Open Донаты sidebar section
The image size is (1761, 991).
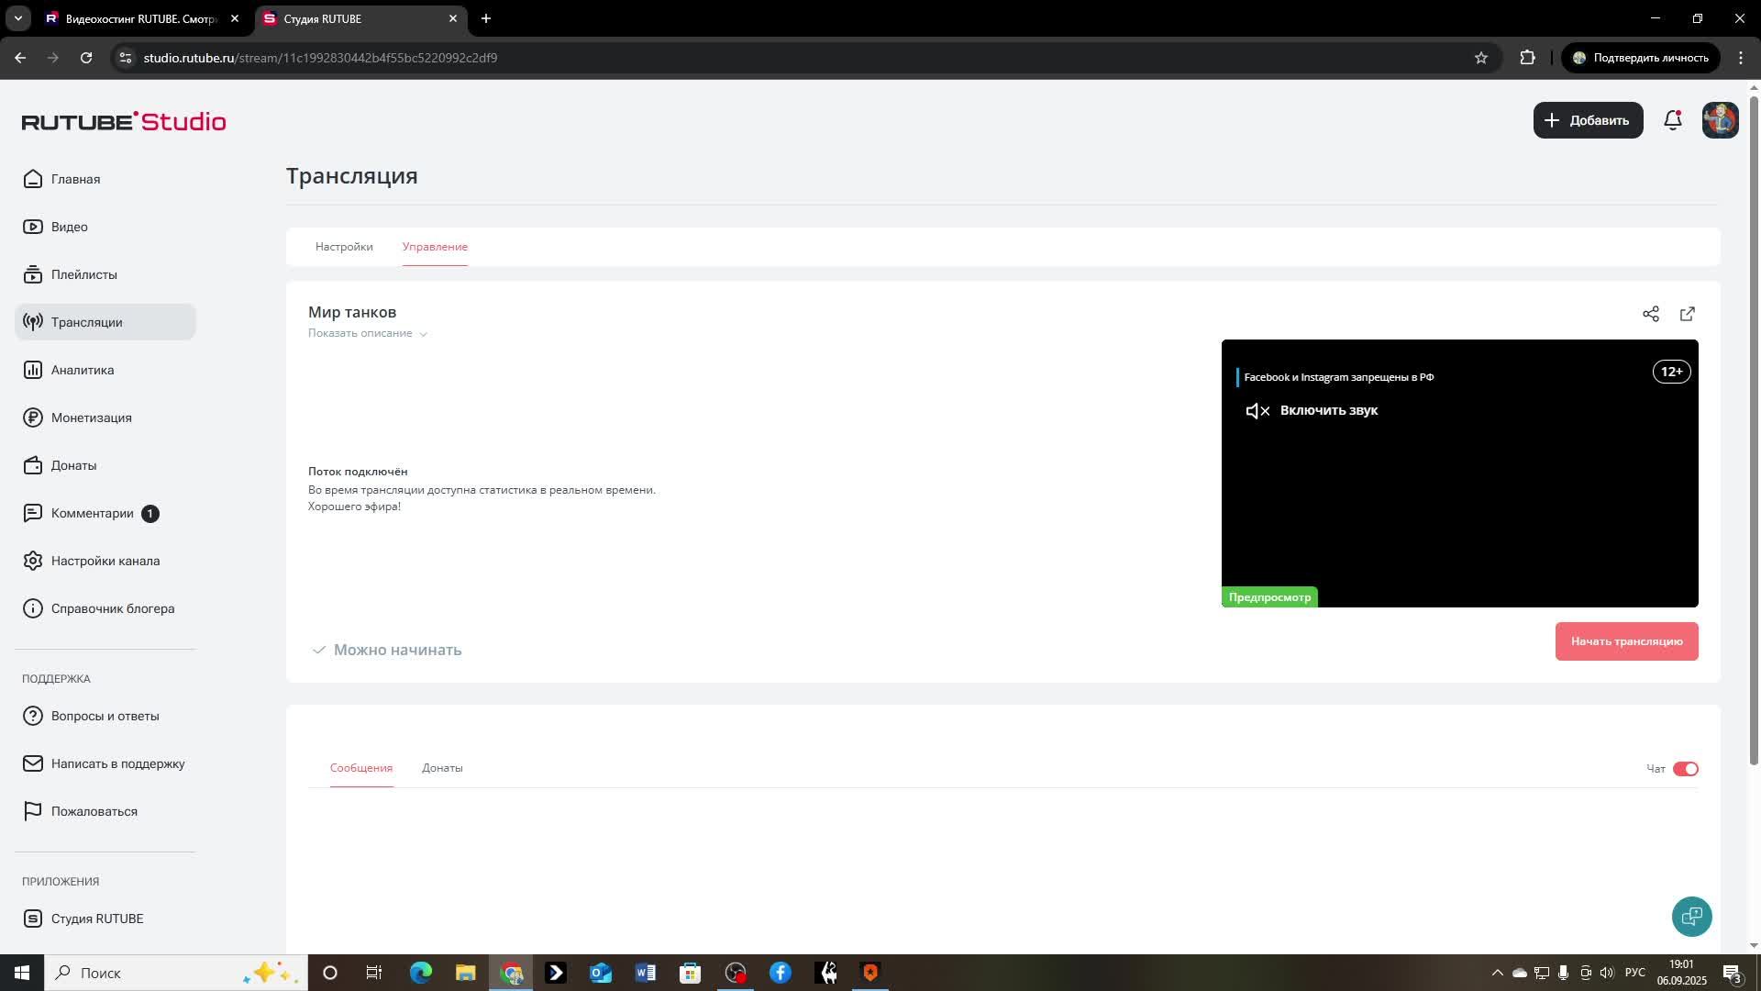tap(73, 465)
